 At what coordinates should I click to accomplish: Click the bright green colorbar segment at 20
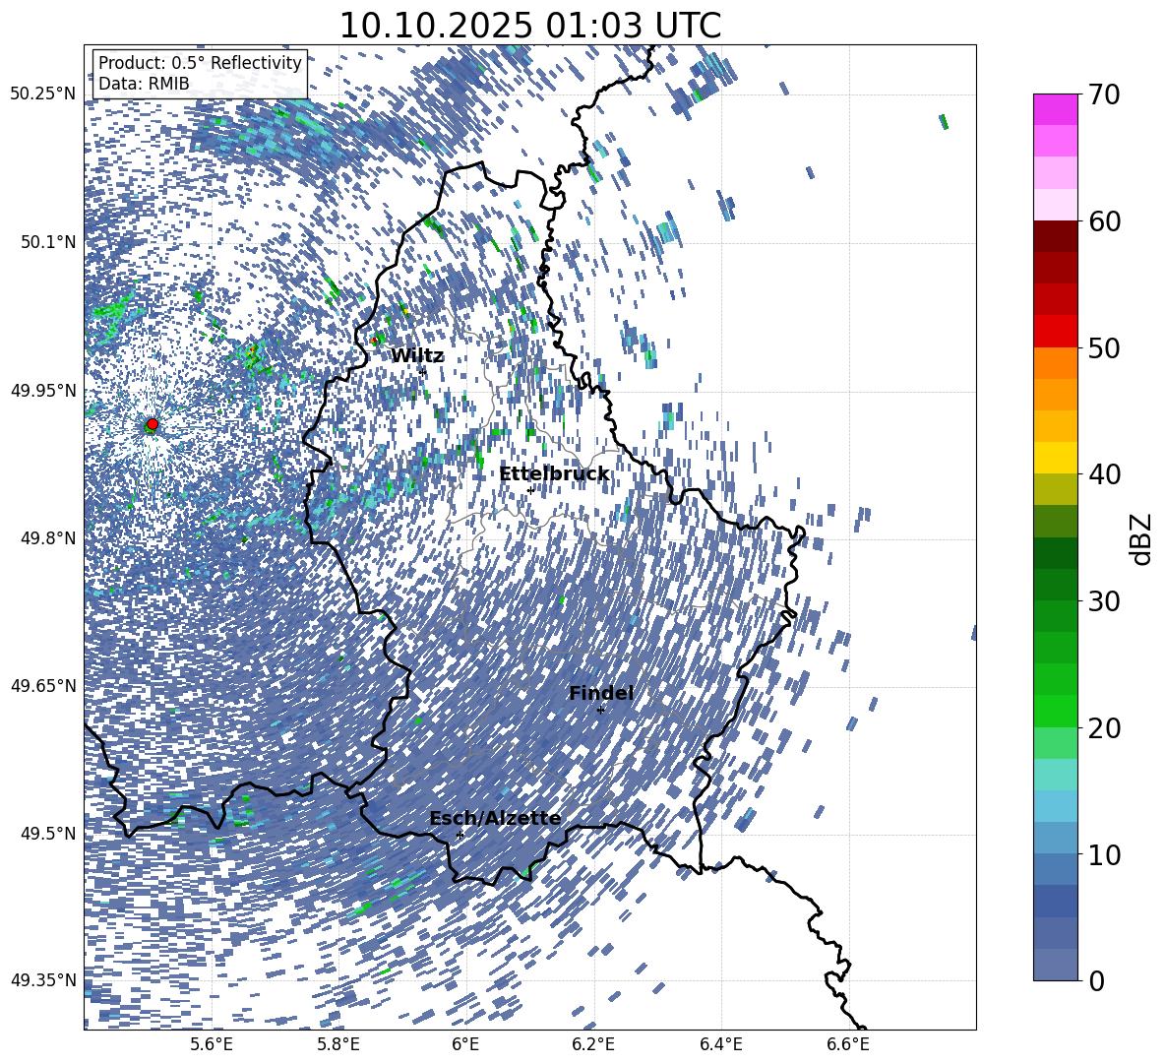(x=1055, y=711)
